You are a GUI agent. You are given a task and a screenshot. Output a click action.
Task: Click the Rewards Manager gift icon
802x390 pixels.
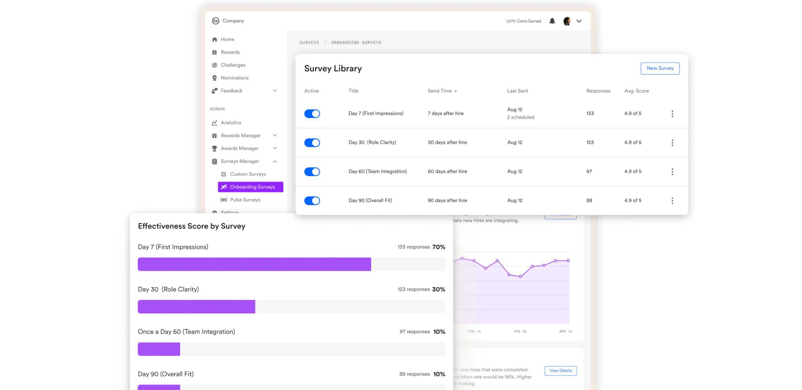tap(214, 136)
